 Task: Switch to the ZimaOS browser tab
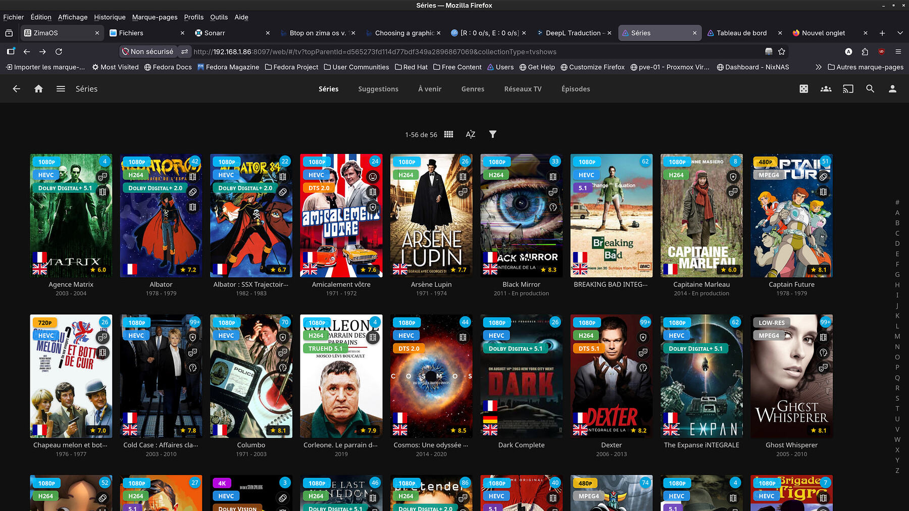pos(62,33)
